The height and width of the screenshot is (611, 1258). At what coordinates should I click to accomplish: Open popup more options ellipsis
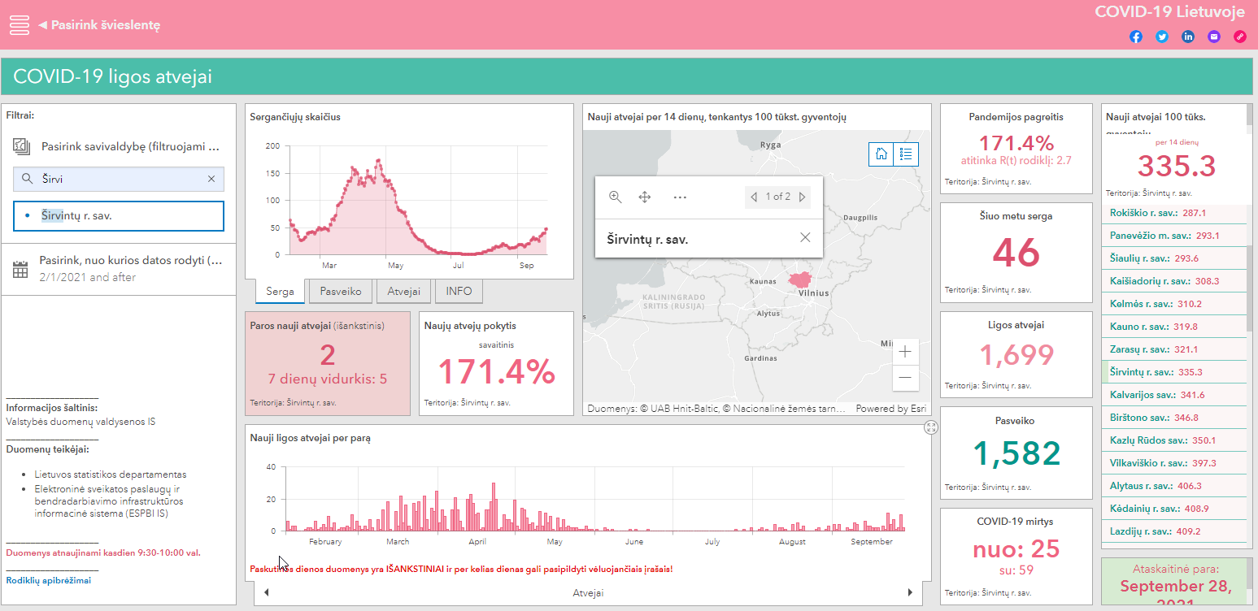pos(680,197)
